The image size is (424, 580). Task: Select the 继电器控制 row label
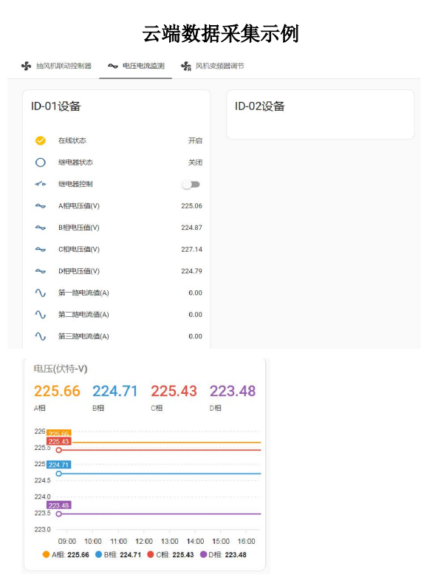click(75, 184)
